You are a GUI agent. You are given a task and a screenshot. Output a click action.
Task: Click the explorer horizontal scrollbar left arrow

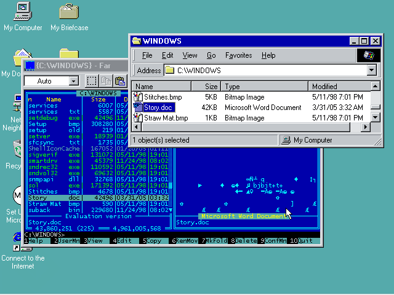[137, 127]
